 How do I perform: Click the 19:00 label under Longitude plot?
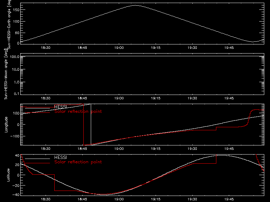click(x=119, y=149)
